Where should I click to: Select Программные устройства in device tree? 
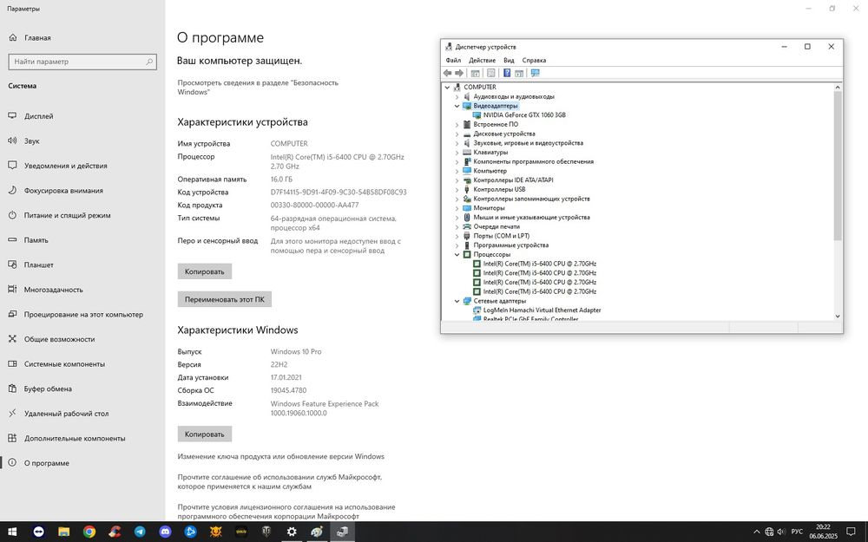[511, 245]
